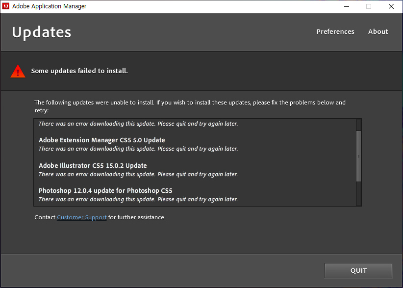The height and width of the screenshot is (288, 403).
Task: Click the update list scrollbar thumb
Action: pyautogui.click(x=358, y=156)
